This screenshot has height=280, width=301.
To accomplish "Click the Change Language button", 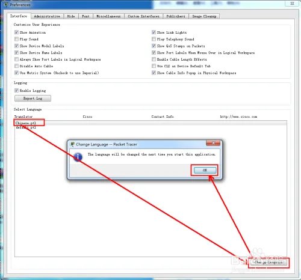I will pos(268,263).
